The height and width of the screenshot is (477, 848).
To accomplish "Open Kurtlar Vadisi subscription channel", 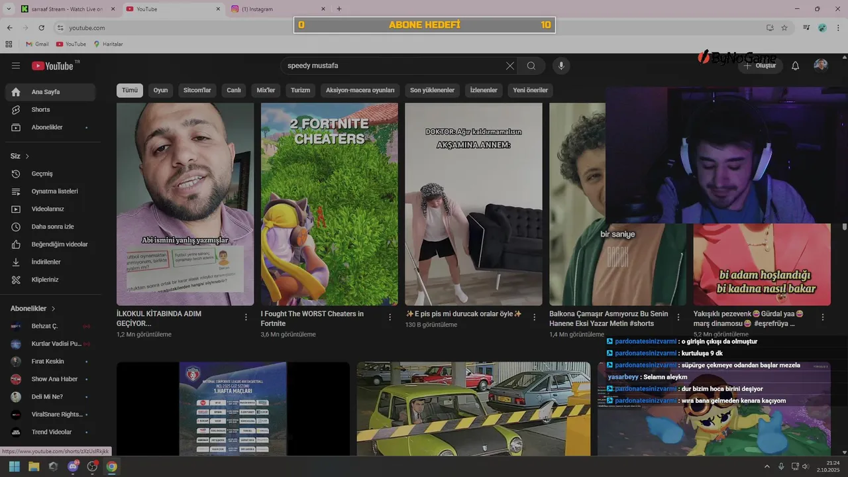I will pyautogui.click(x=50, y=344).
